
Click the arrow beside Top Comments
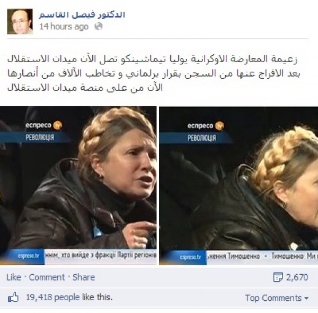pos(306,299)
